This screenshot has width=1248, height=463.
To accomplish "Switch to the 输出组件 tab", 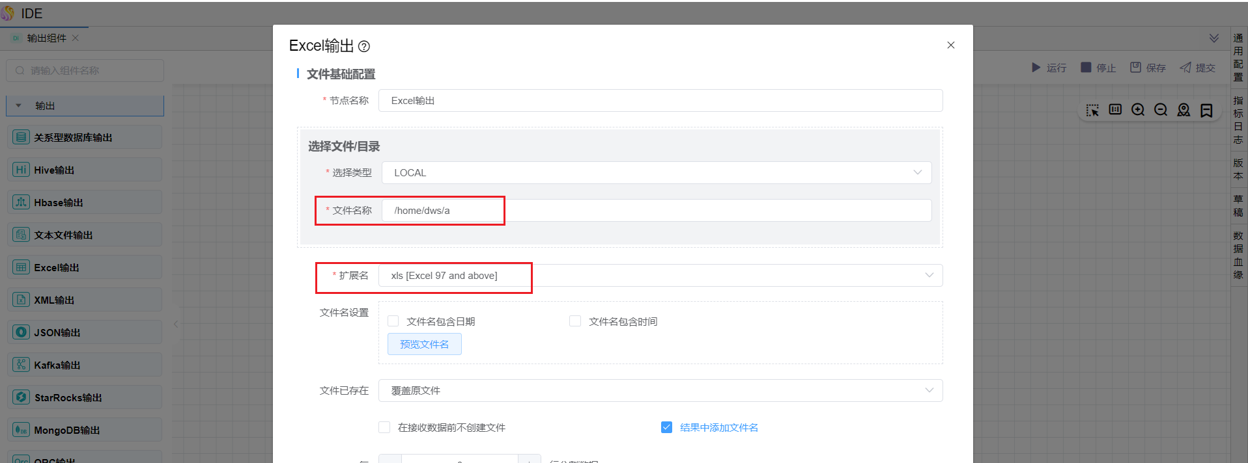I will pos(47,38).
